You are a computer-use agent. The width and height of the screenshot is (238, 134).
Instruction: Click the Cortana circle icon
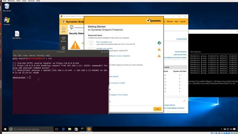[x=11, y=129]
